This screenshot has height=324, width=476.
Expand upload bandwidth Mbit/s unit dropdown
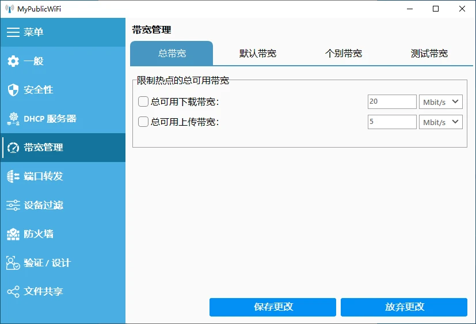point(441,122)
